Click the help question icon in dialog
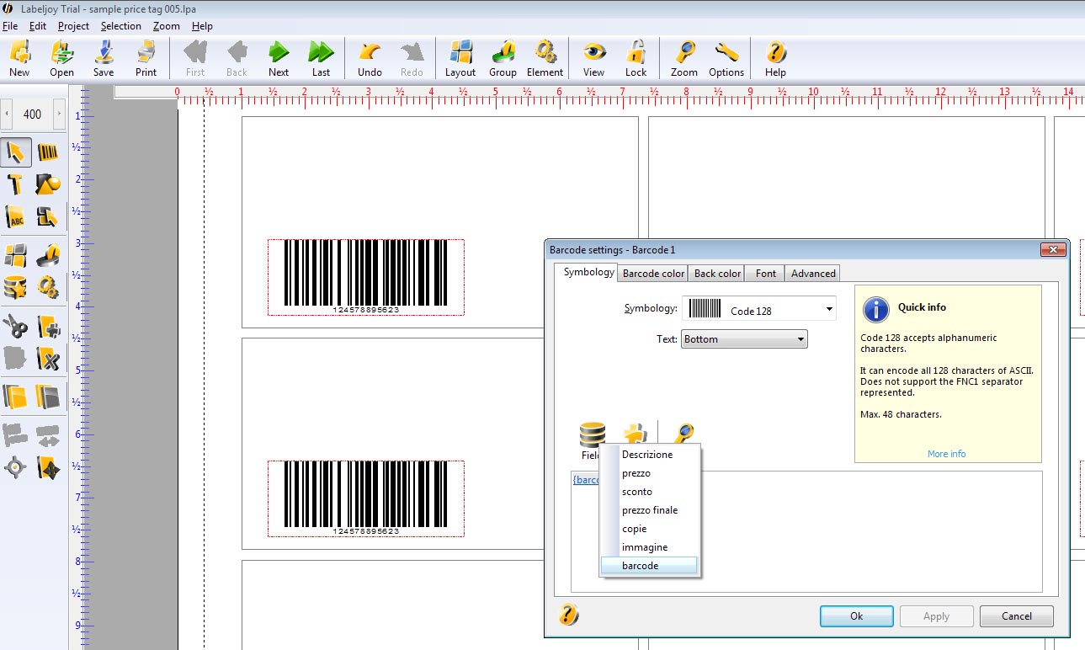The width and height of the screenshot is (1085, 650). pos(569,615)
